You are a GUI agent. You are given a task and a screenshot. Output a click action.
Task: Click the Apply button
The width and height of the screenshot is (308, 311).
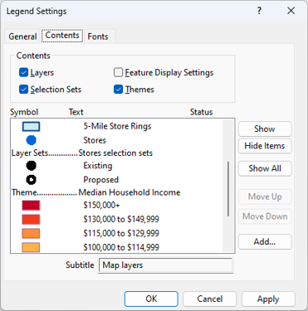pos(268,299)
